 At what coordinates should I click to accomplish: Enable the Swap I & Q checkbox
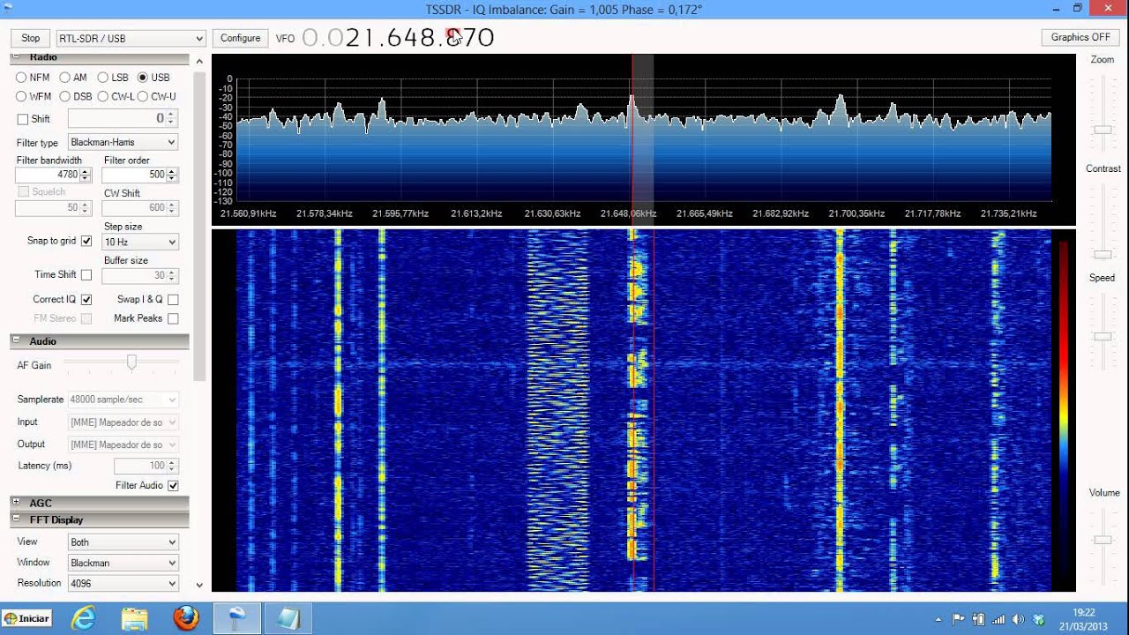173,300
